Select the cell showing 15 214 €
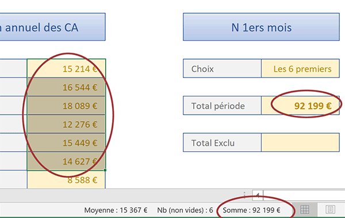Image resolution: width=345 pixels, height=218 pixels. click(x=67, y=68)
